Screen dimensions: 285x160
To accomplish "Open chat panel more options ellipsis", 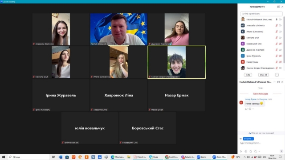I will [x=274, y=82].
